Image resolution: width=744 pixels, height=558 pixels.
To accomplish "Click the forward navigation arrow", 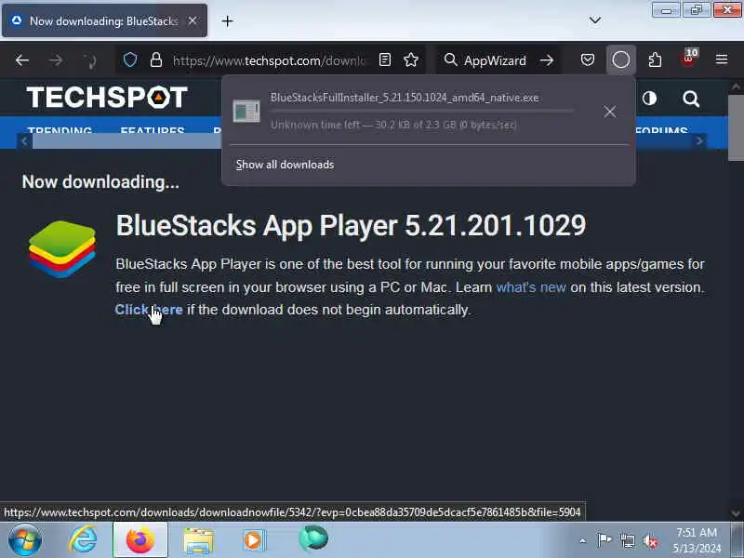I will click(56, 60).
